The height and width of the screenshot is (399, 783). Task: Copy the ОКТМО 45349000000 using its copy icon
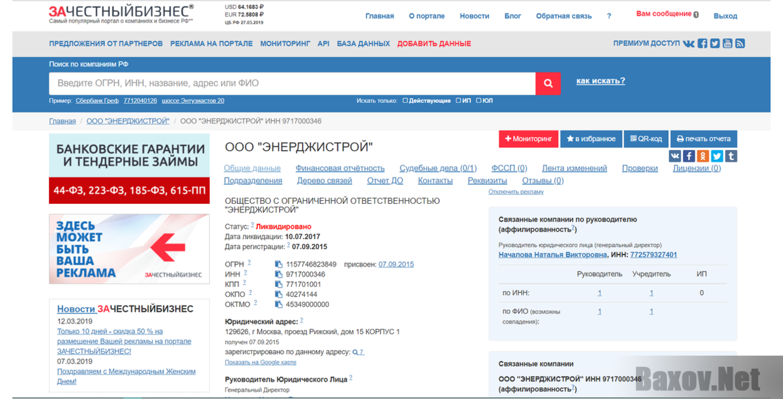[x=279, y=305]
